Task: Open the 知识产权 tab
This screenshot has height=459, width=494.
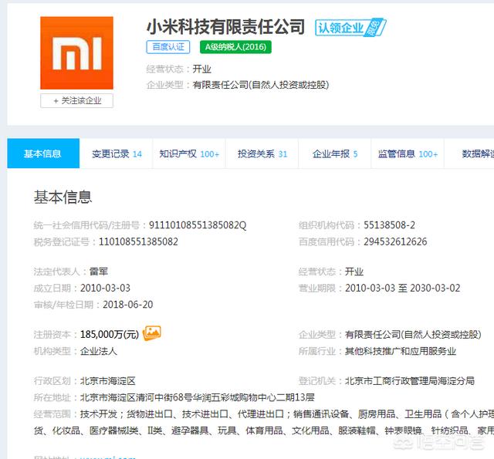Action: pos(189,154)
